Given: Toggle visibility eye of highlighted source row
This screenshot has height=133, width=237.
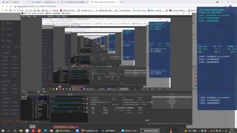Looking at the screenshot, I should tap(48, 99).
